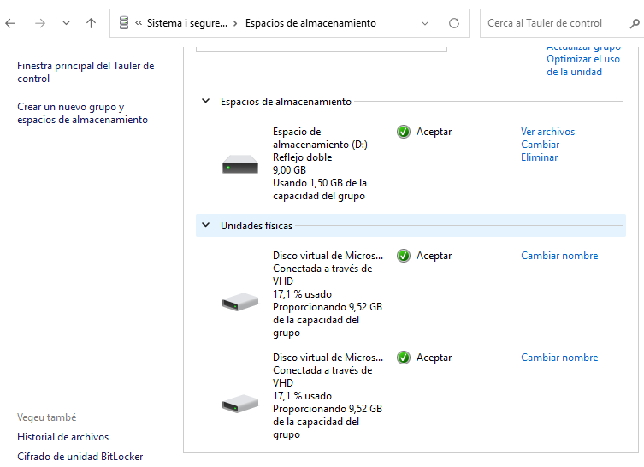Open the recent locations dropdown arrow
This screenshot has width=644, height=467.
[66, 23]
